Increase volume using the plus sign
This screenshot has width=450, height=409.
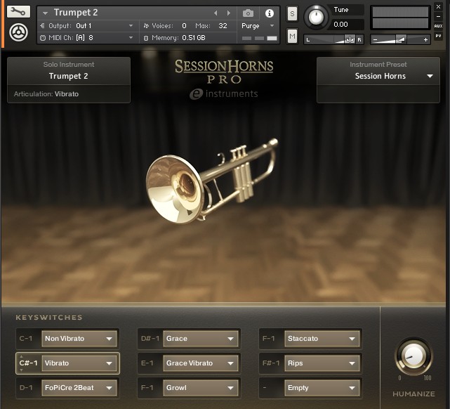click(425, 39)
